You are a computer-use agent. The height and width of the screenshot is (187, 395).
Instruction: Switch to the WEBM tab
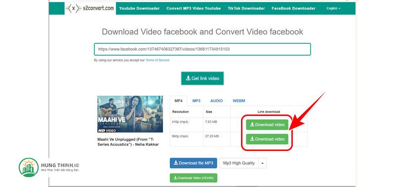[238, 101]
